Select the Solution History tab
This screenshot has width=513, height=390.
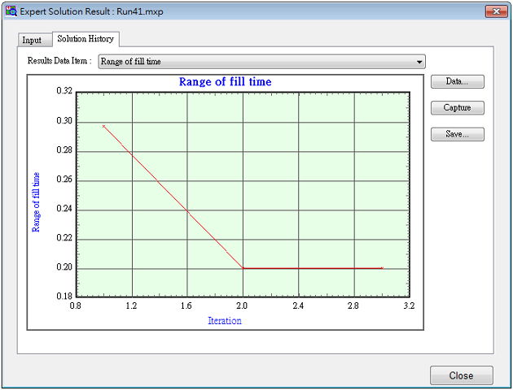(85, 39)
